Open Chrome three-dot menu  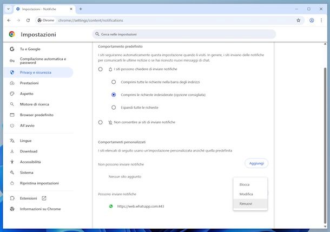323,21
